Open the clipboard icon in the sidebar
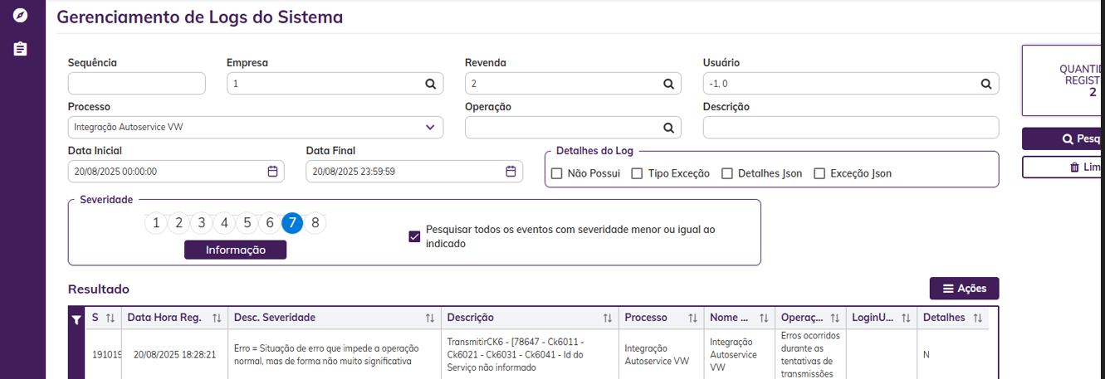The width and height of the screenshot is (1105, 379). coord(21,49)
